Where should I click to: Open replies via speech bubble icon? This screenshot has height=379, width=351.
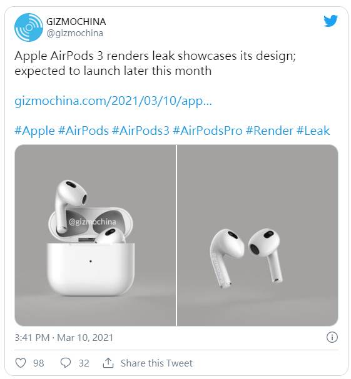click(x=66, y=363)
